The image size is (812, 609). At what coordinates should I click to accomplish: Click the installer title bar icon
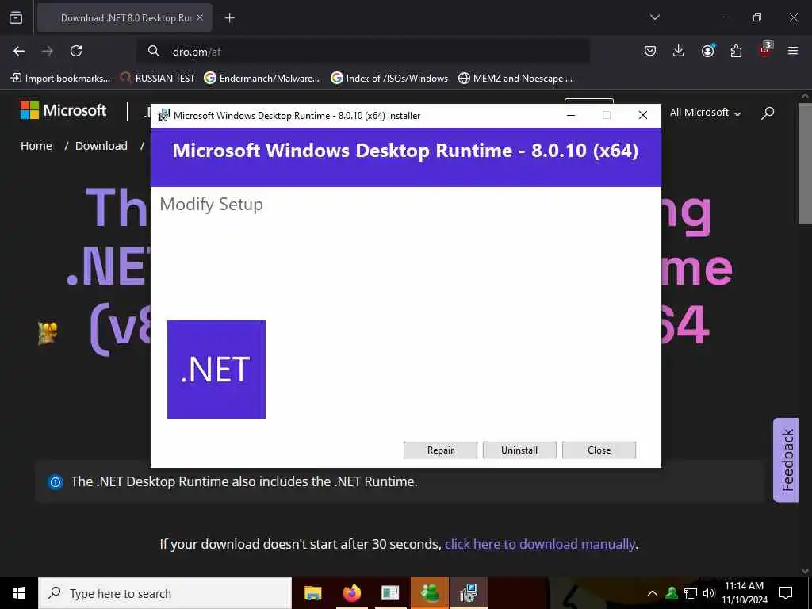(163, 116)
